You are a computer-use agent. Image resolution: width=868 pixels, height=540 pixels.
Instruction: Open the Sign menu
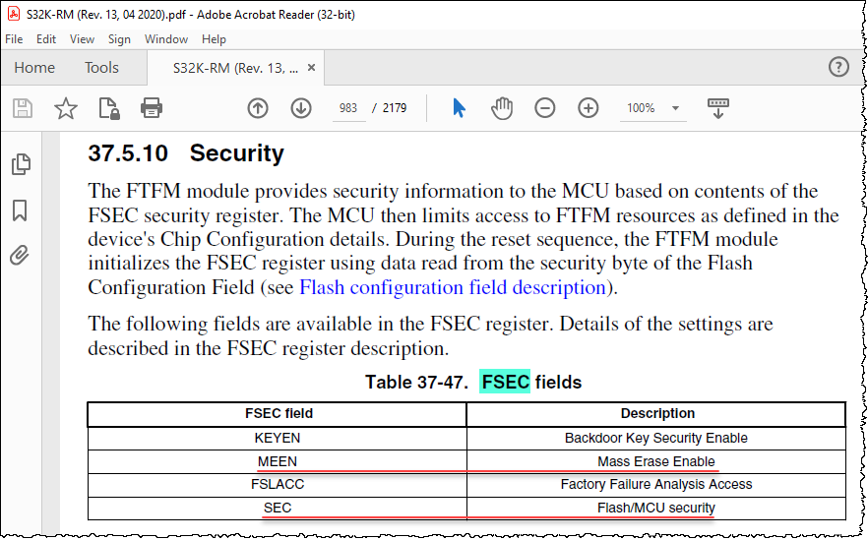pyautogui.click(x=119, y=39)
